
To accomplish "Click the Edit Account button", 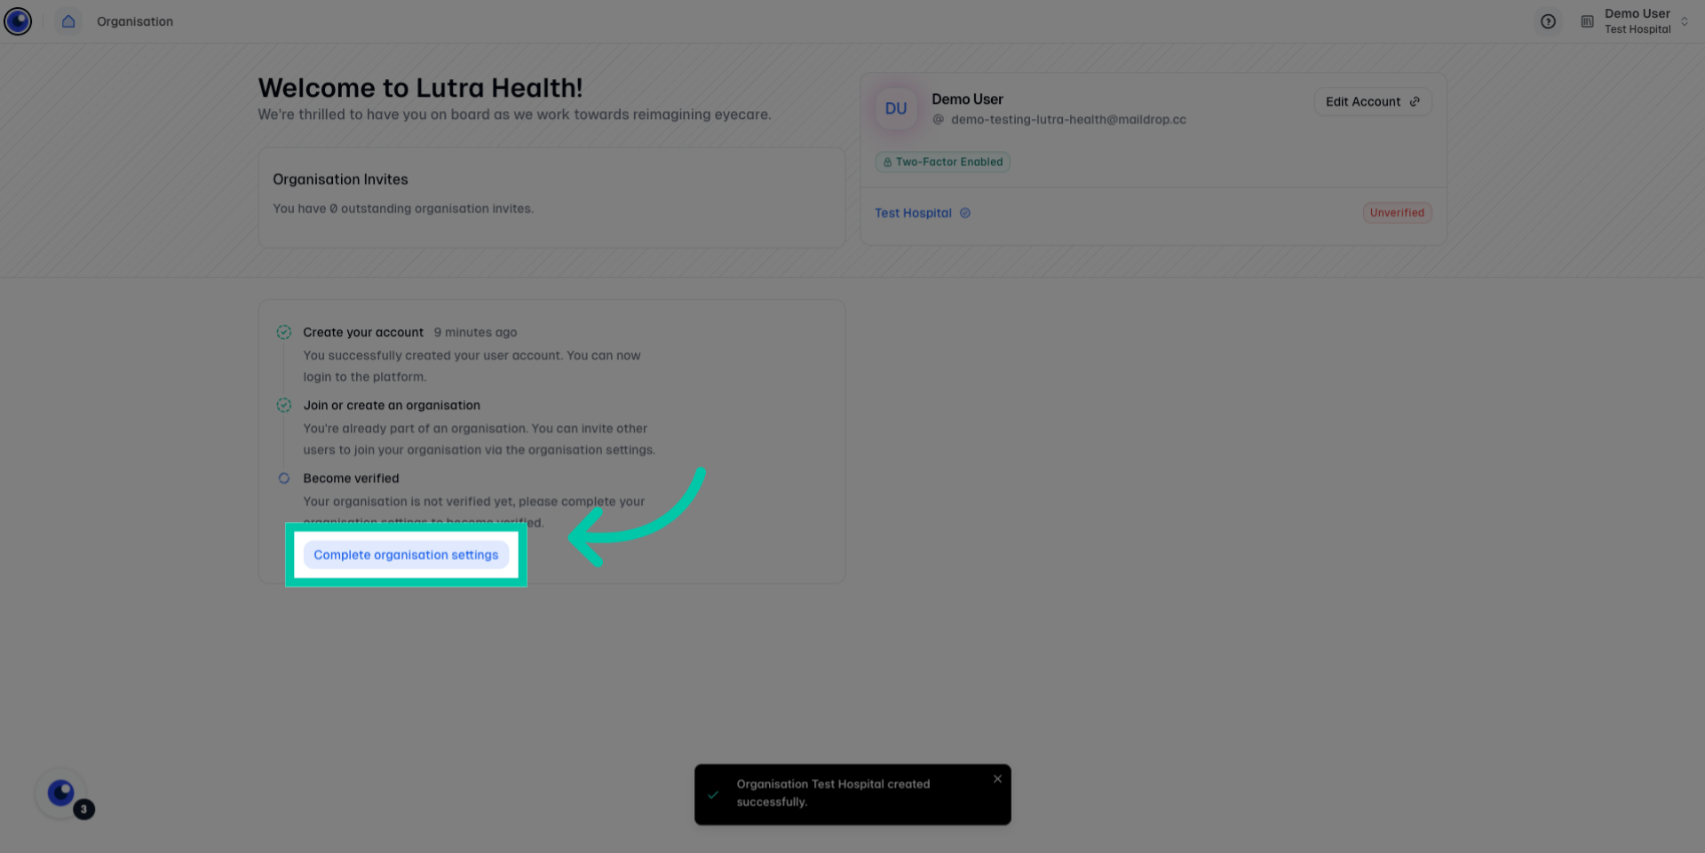I will point(1372,101).
